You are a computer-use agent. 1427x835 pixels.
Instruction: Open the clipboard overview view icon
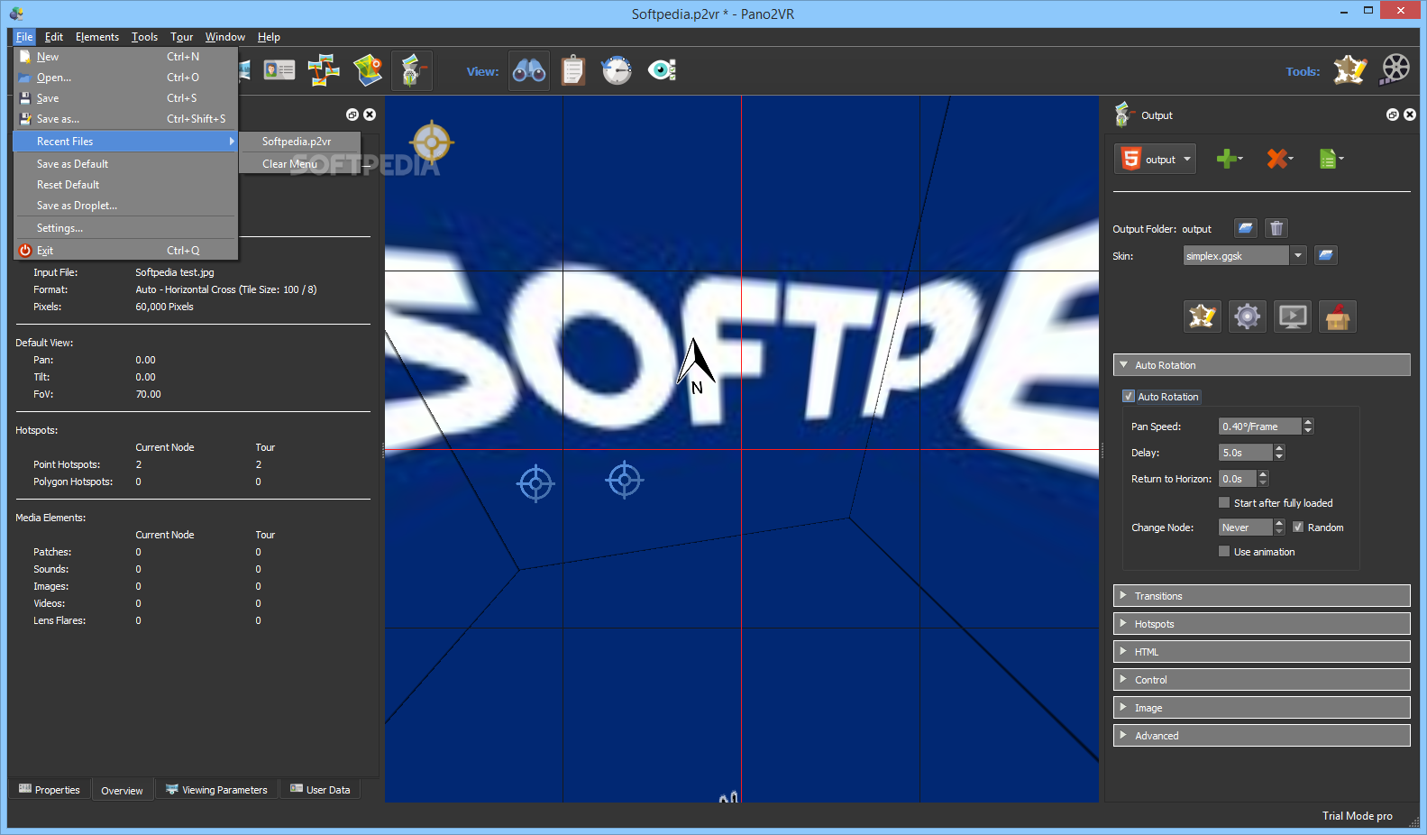click(573, 70)
